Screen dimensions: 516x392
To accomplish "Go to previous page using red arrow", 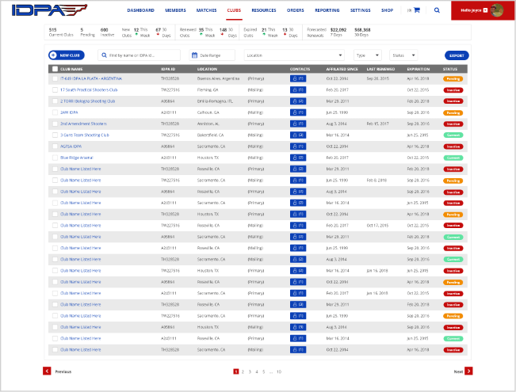I will point(48,371).
